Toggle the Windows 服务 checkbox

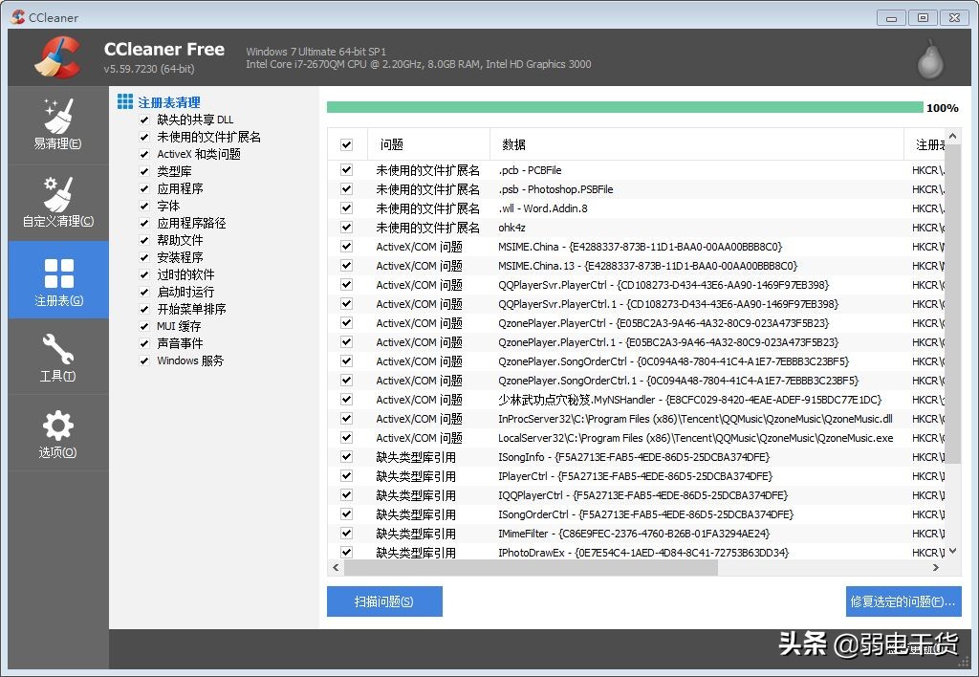[x=142, y=360]
